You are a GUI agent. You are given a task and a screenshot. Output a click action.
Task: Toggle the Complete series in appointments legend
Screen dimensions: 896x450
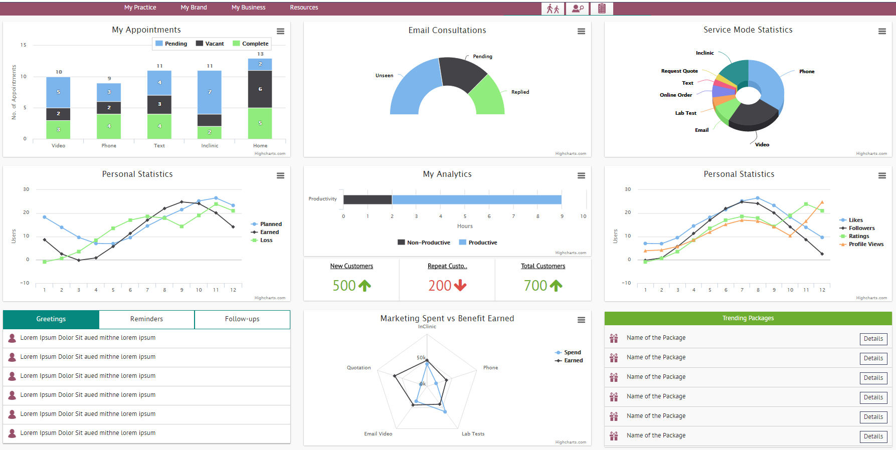coord(251,44)
